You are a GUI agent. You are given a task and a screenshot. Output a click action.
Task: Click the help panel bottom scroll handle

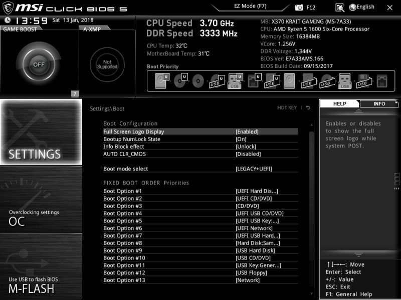click(x=358, y=254)
